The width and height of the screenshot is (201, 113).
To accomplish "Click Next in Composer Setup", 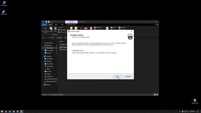I will pos(117,77).
